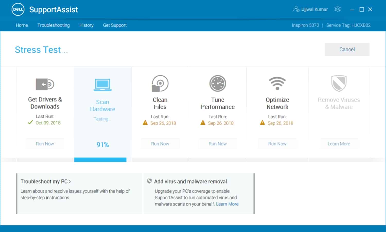Click the warning icon under Optimize Network
Image resolution: width=386 pixels, height=232 pixels.
click(x=262, y=123)
